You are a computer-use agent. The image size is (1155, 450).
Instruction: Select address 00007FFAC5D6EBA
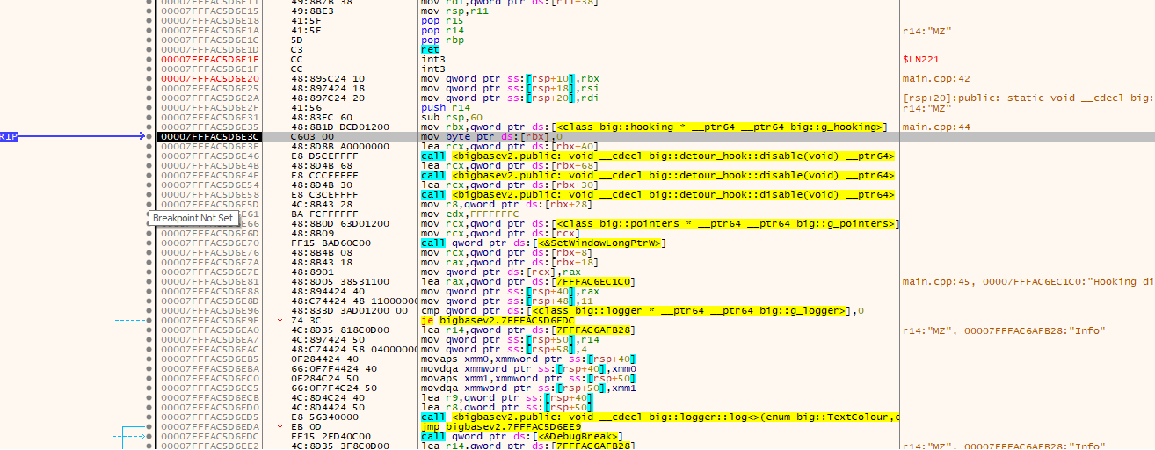point(210,369)
